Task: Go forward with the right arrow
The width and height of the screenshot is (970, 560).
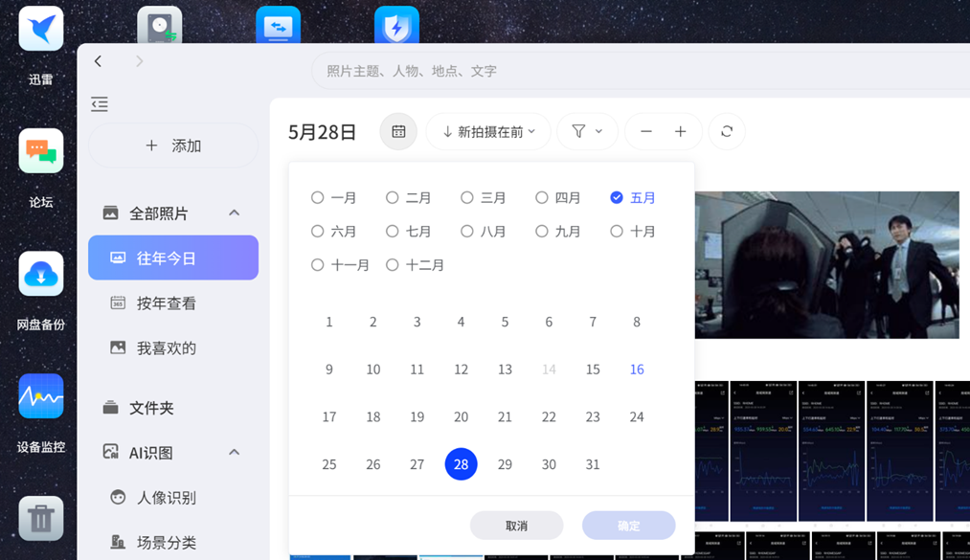Action: point(139,61)
